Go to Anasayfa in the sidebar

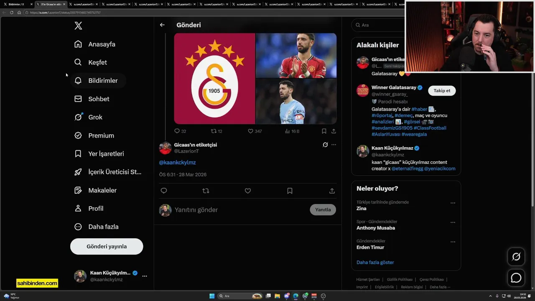pos(95,44)
